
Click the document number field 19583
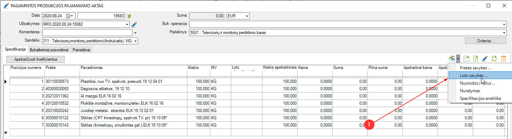coord(101,16)
